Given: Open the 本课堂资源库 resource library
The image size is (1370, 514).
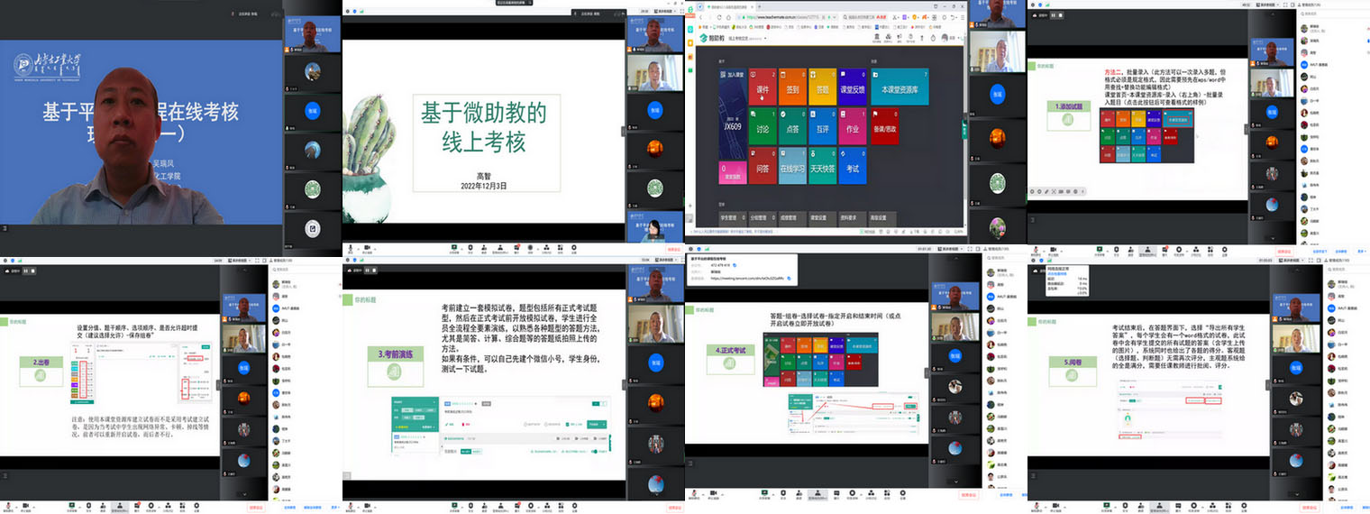Looking at the screenshot, I should coord(899,87).
